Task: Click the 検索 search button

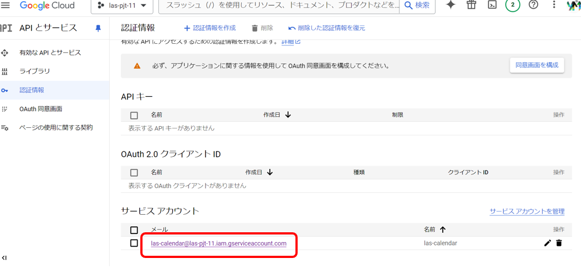Action: (x=418, y=5)
